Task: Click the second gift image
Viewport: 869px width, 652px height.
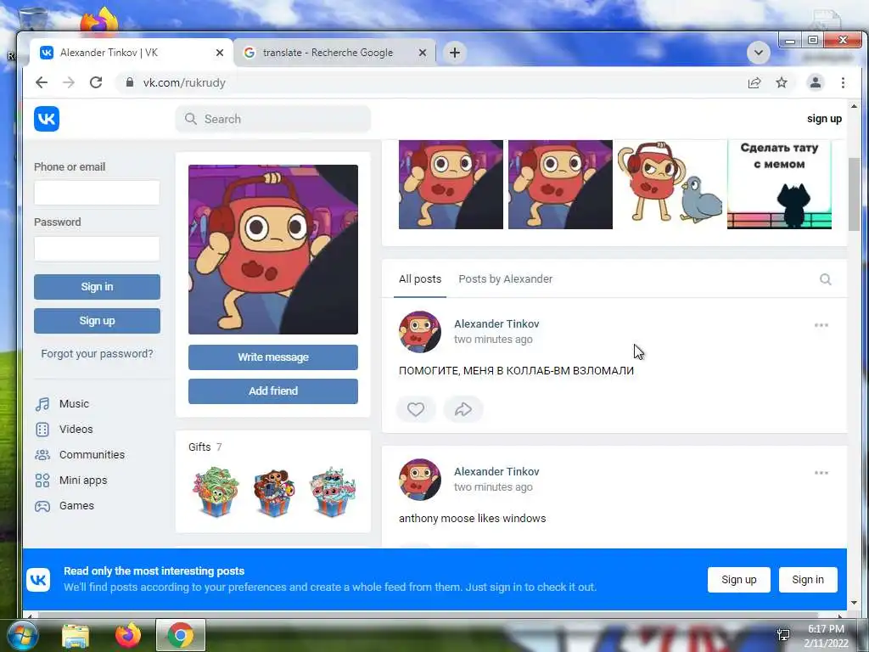Action: pyautogui.click(x=274, y=492)
